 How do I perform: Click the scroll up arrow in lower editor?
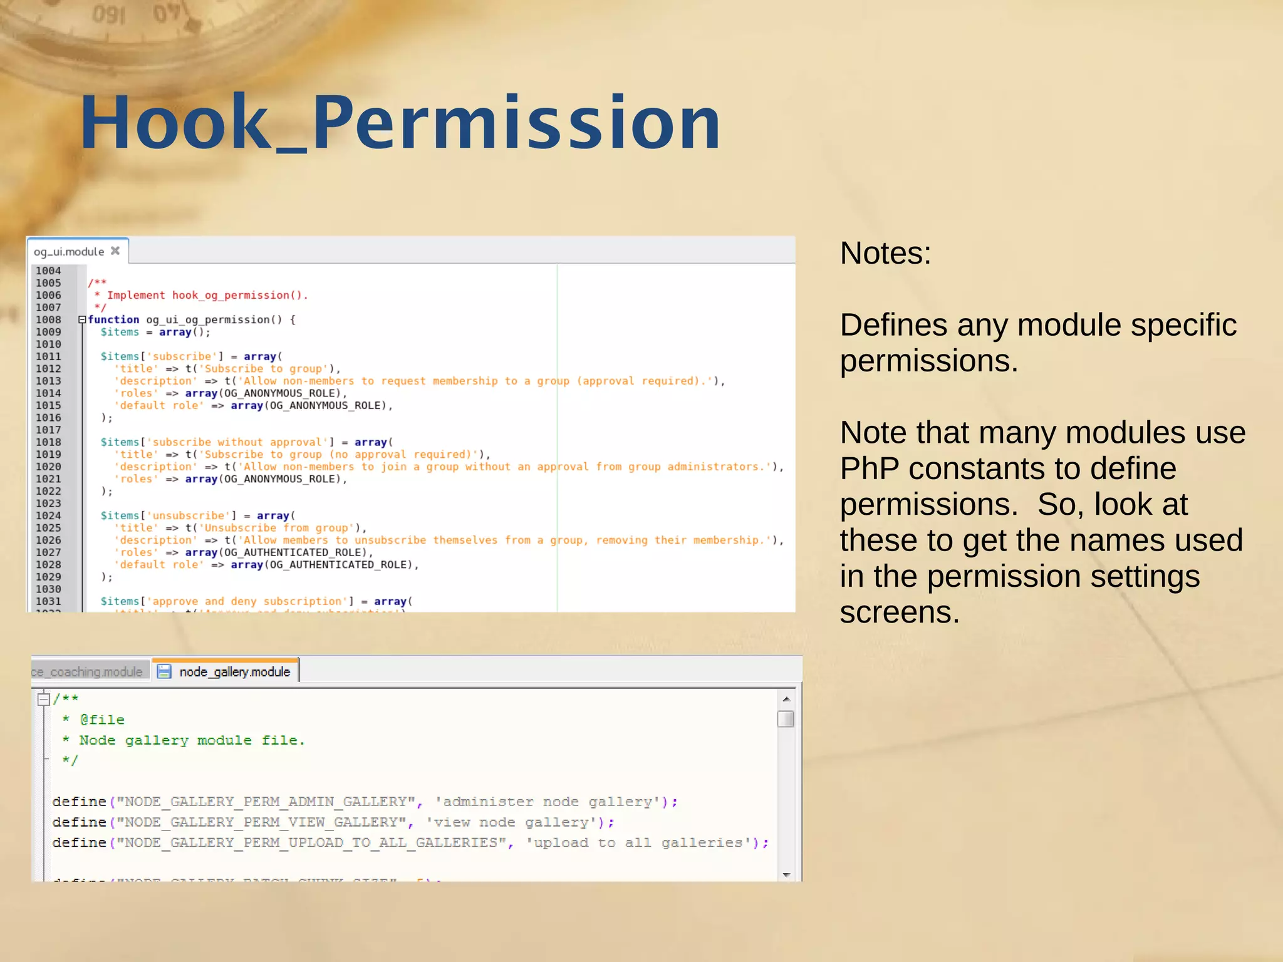point(786,699)
